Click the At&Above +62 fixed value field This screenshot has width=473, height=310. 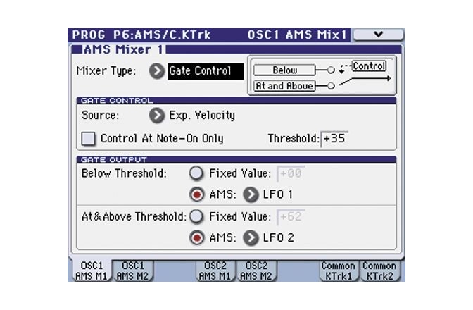click(291, 217)
